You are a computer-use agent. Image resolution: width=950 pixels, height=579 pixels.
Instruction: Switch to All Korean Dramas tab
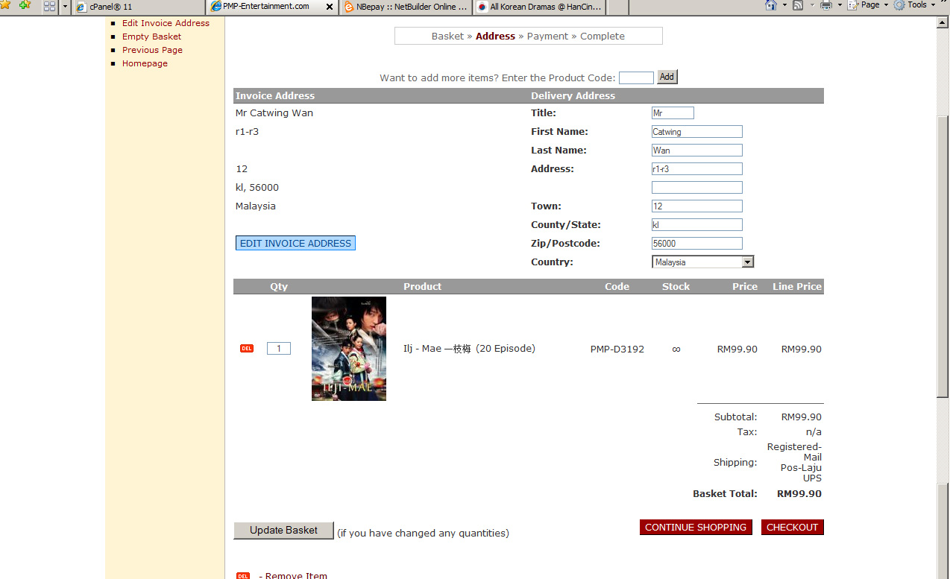coord(540,7)
